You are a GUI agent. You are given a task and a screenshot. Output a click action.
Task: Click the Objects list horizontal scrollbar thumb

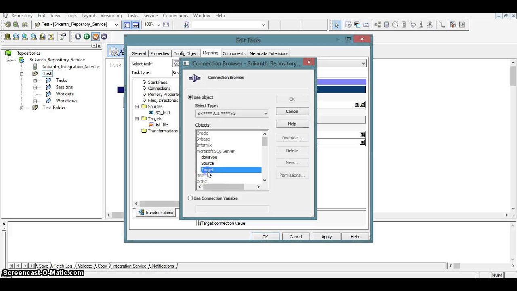[223, 187]
